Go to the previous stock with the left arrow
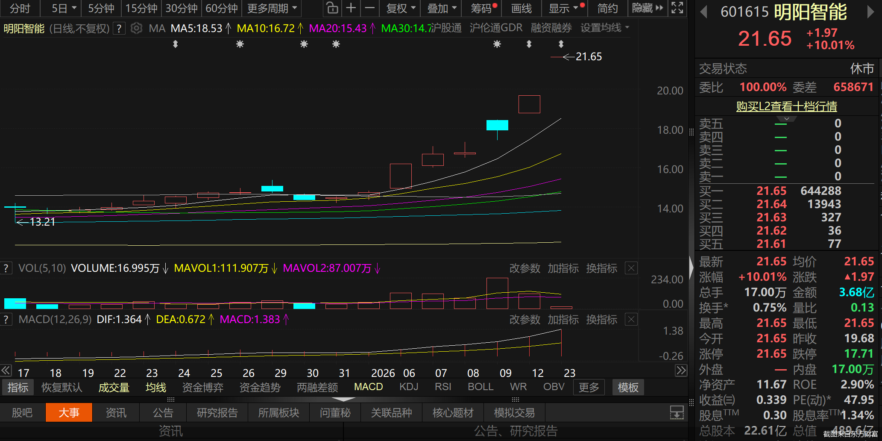Screen dimensions: 882x441 point(704,12)
